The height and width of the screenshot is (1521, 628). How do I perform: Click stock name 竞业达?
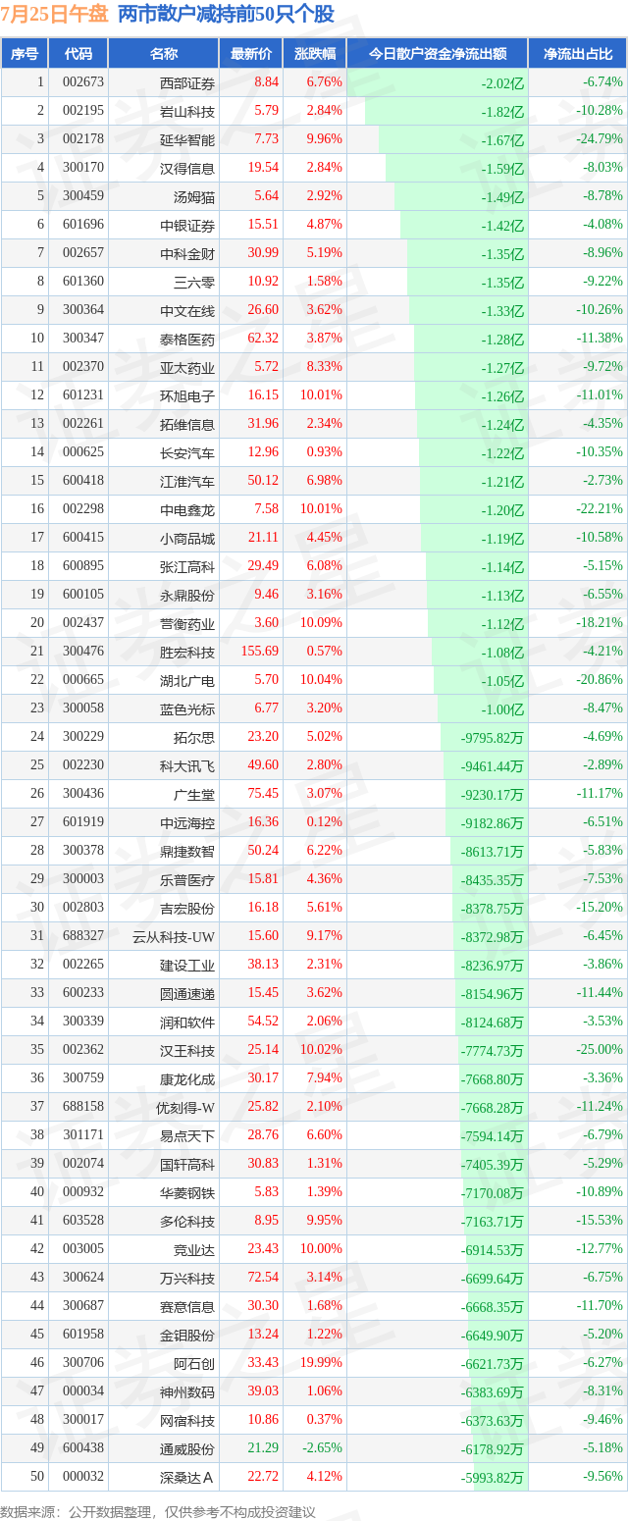pos(194,1249)
